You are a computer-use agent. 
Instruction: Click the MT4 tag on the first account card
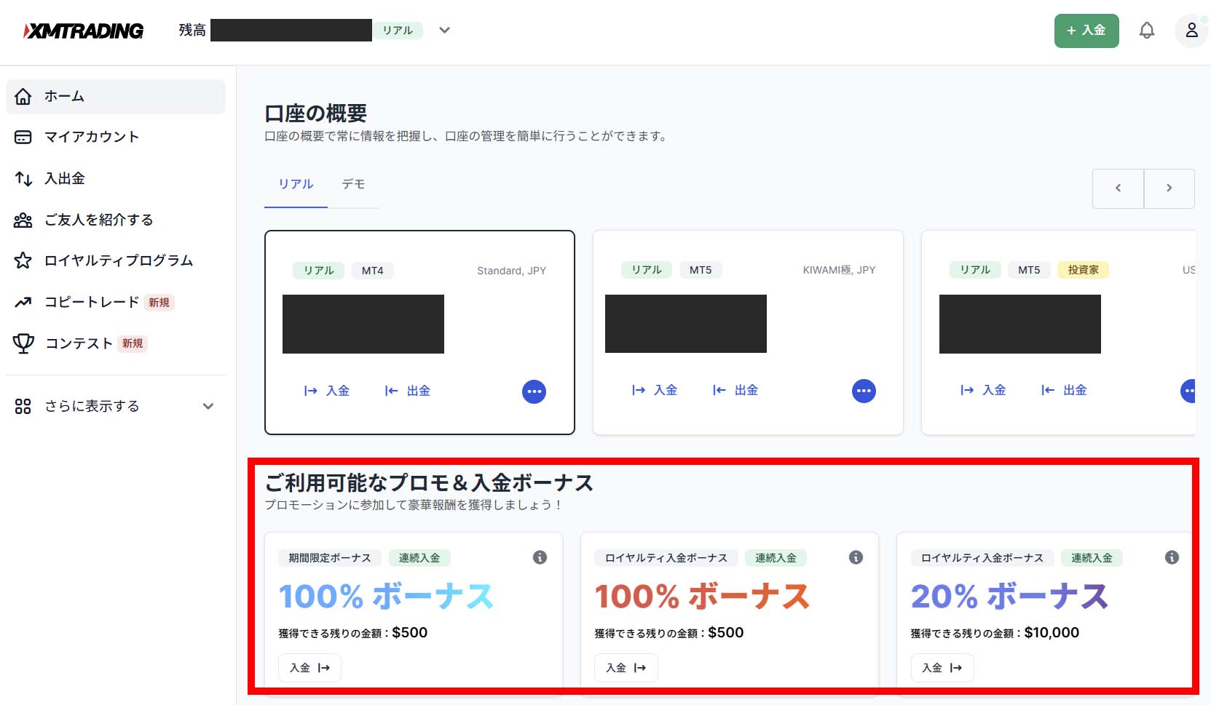click(x=373, y=271)
